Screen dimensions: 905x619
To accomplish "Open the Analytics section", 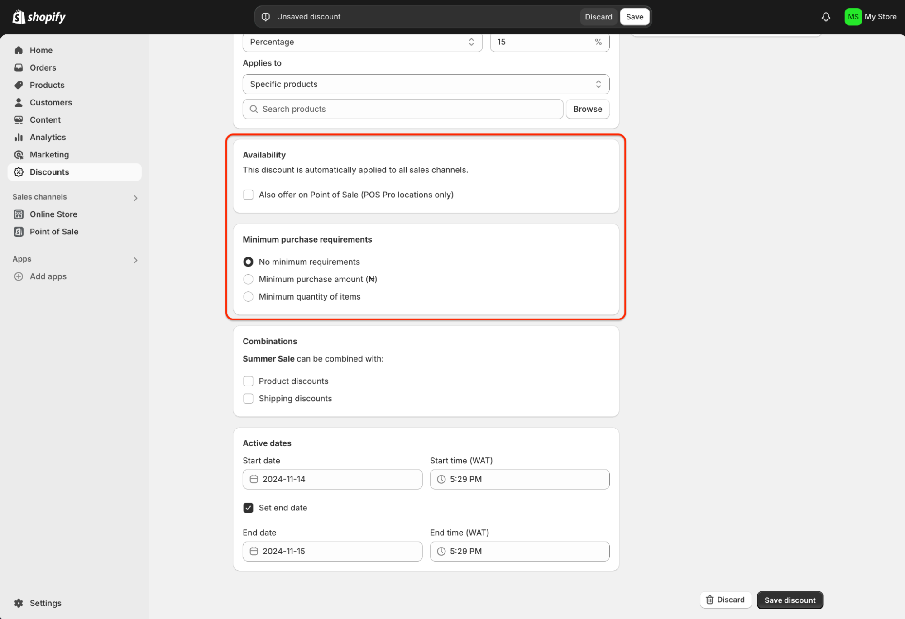I will point(47,137).
